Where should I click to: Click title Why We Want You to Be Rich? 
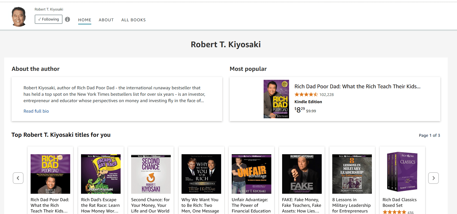[x=200, y=205]
